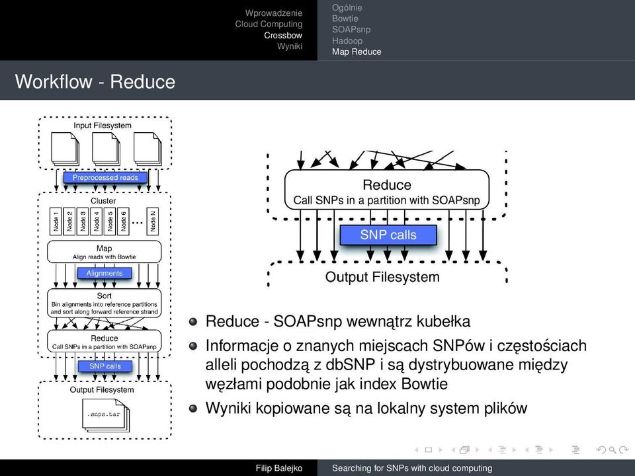635x476 pixels.
Task: Go to the Bowtie subsection
Action: [345, 19]
